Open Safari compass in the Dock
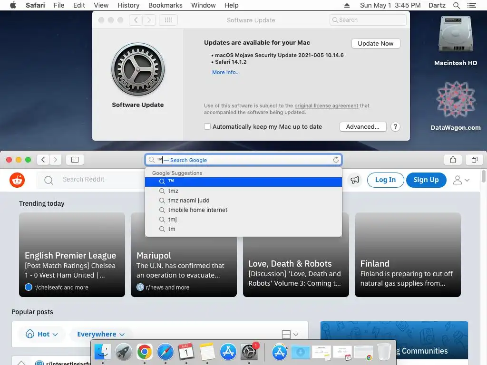Image resolution: width=487 pixels, height=365 pixels. (x=165, y=352)
